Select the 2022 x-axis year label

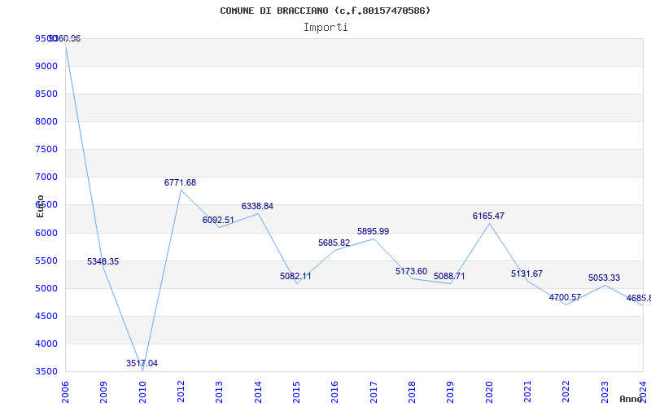point(566,392)
